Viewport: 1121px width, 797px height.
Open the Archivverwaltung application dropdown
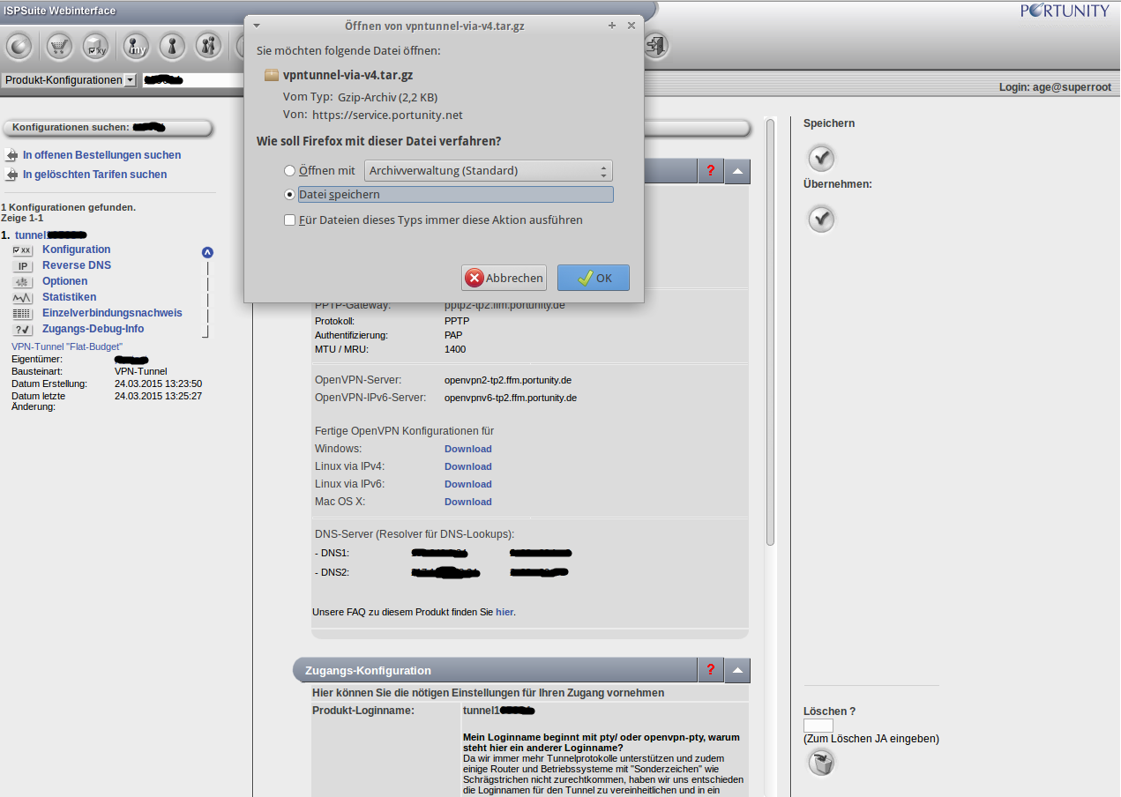pyautogui.click(x=489, y=171)
